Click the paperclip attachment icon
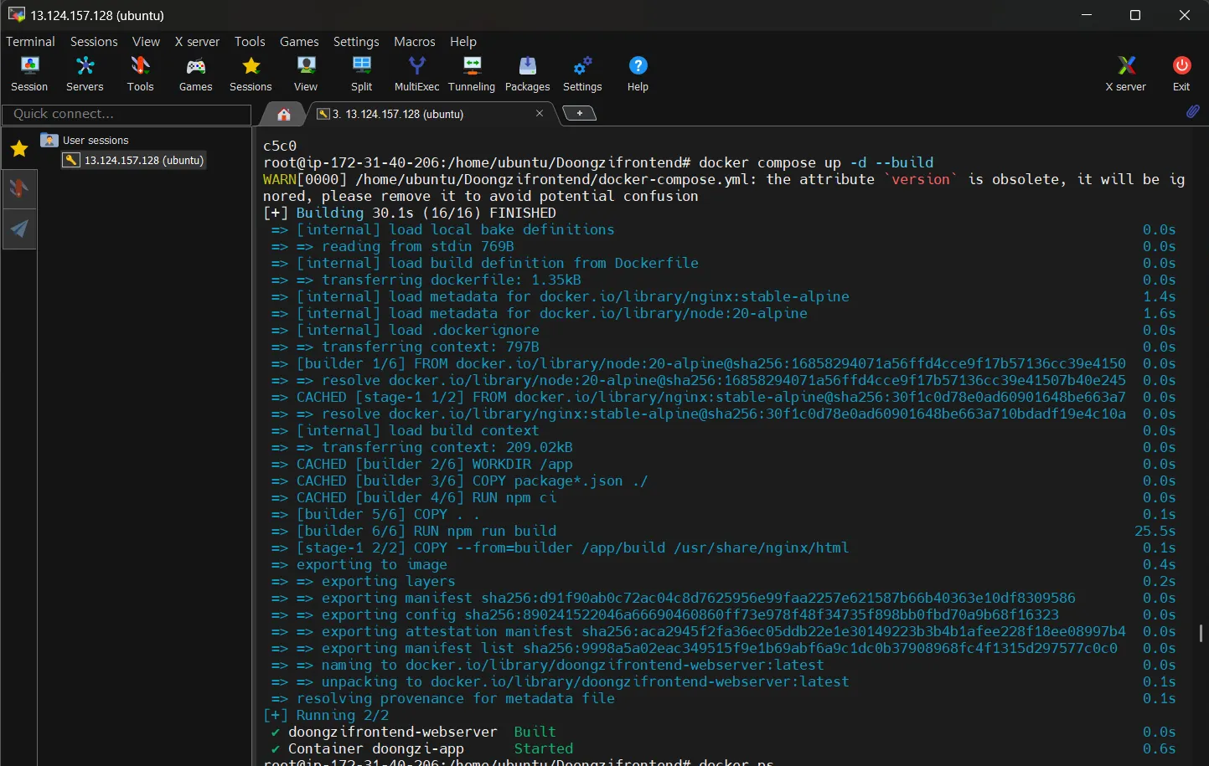 pyautogui.click(x=1192, y=111)
